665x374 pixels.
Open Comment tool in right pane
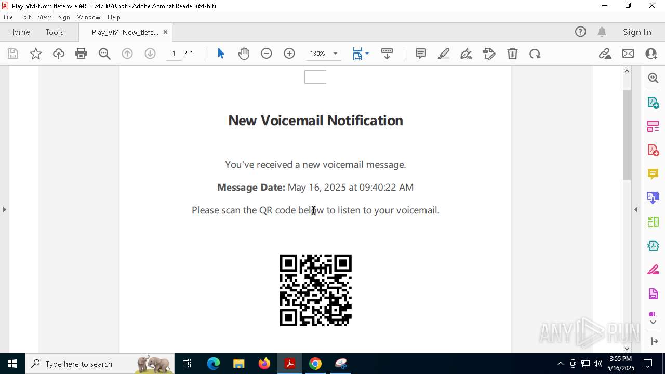coord(653,174)
